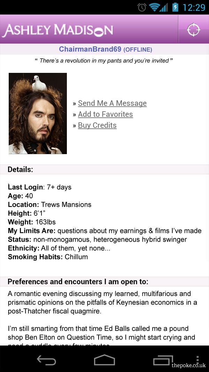Open the Send Me A Message link
The image size is (209, 372).
click(112, 103)
